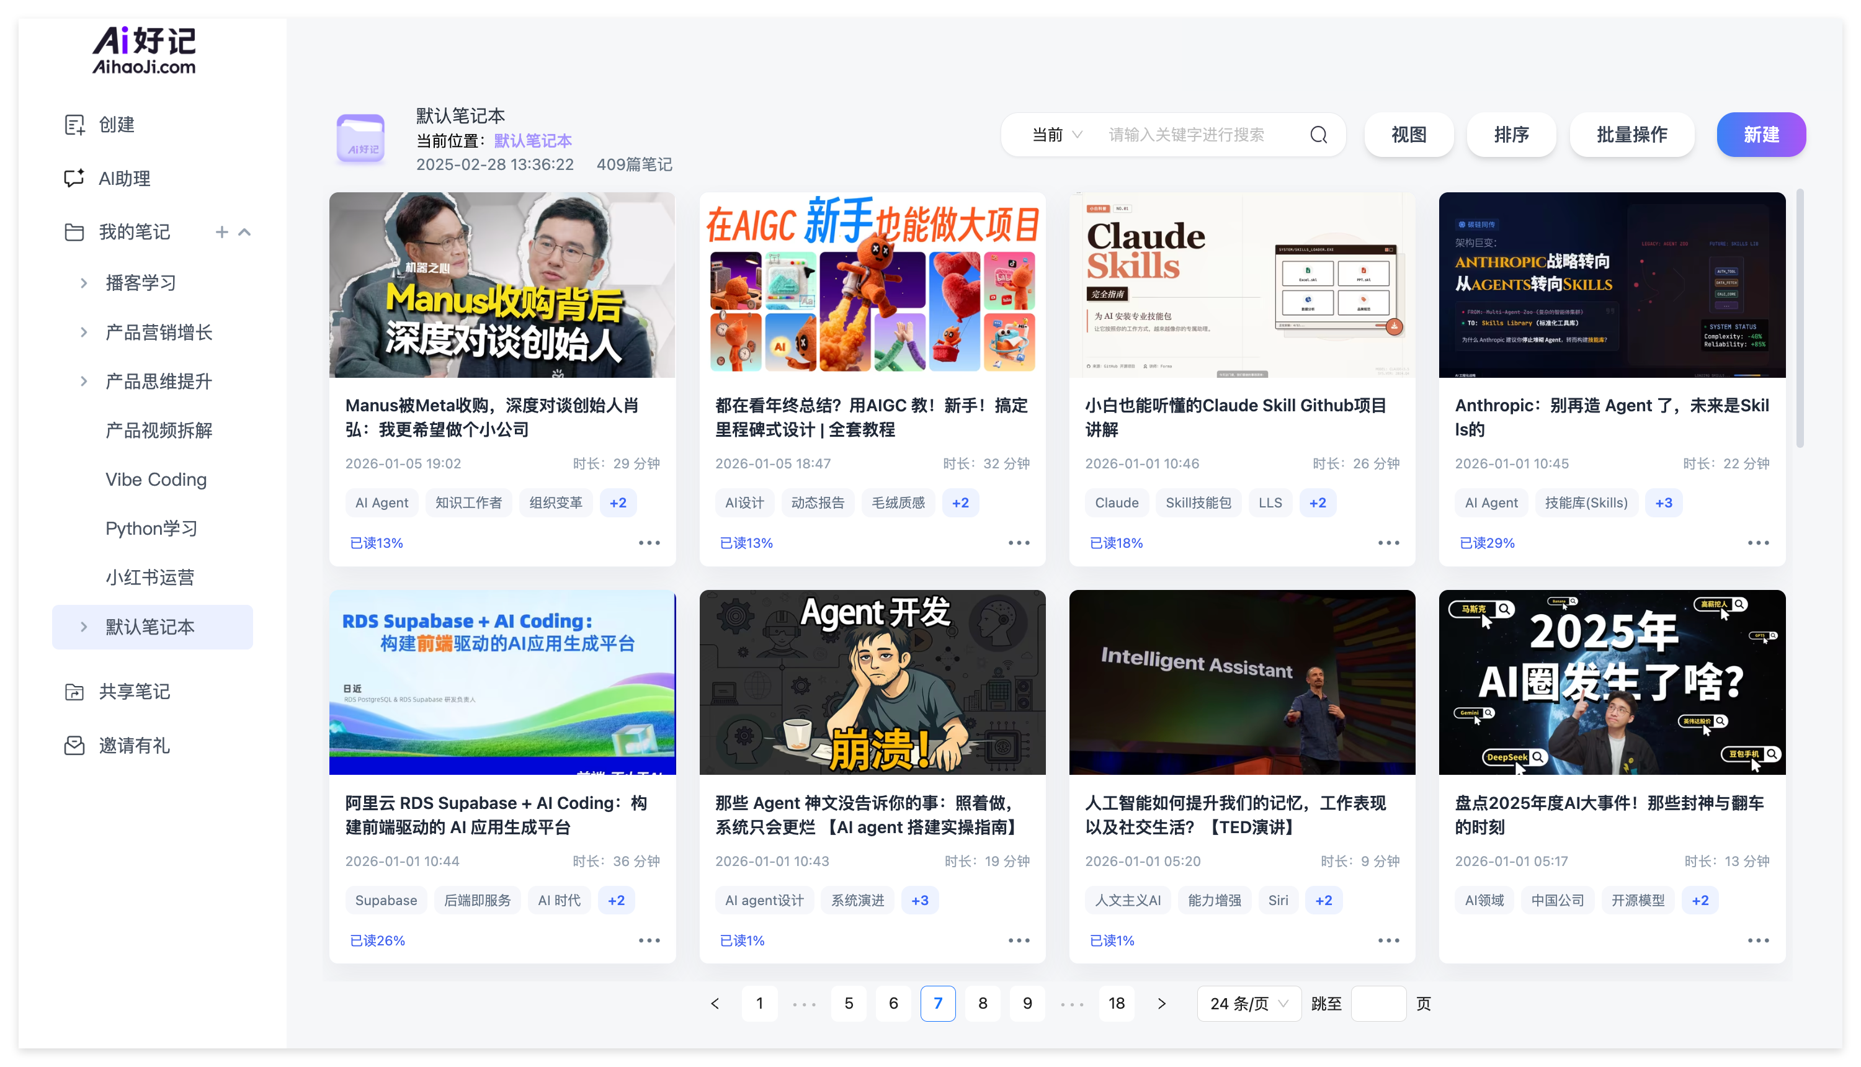Image resolution: width=1861 pixels, height=1067 pixels.
Task: Expand the 播客学习 notebook
Action: [84, 283]
